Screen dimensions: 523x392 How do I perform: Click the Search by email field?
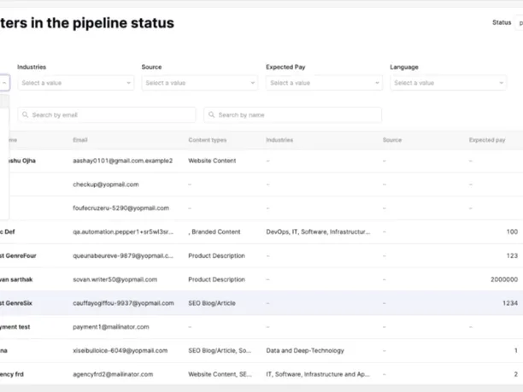coord(107,115)
